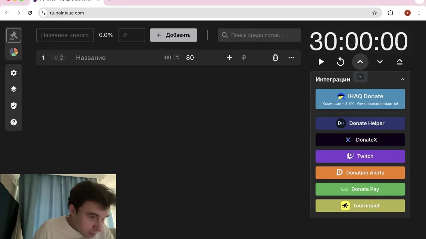426x239 pixels.
Task: Start the timer with play button
Action: click(321, 62)
